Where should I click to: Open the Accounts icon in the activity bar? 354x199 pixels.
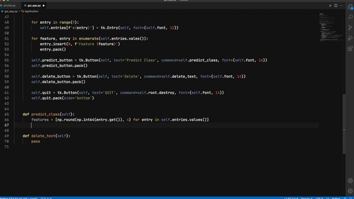pos(350,181)
